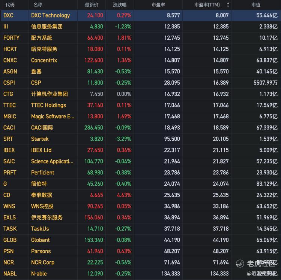The image size is (281, 280).
Task: Open TTEC Holdings stock name
Action: (x=48, y=105)
